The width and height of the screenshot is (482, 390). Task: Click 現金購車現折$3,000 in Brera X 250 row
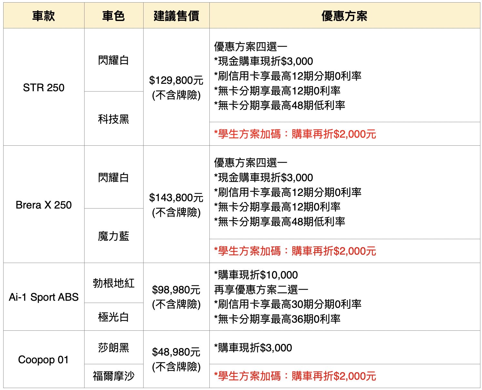264,178
